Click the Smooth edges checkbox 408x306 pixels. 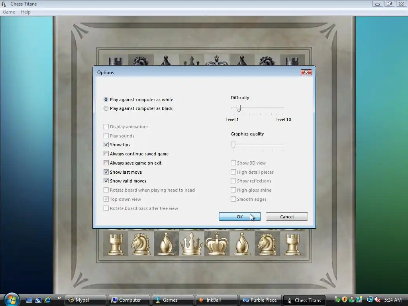pos(233,199)
